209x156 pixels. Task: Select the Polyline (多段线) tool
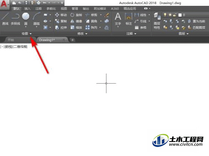point(15,19)
